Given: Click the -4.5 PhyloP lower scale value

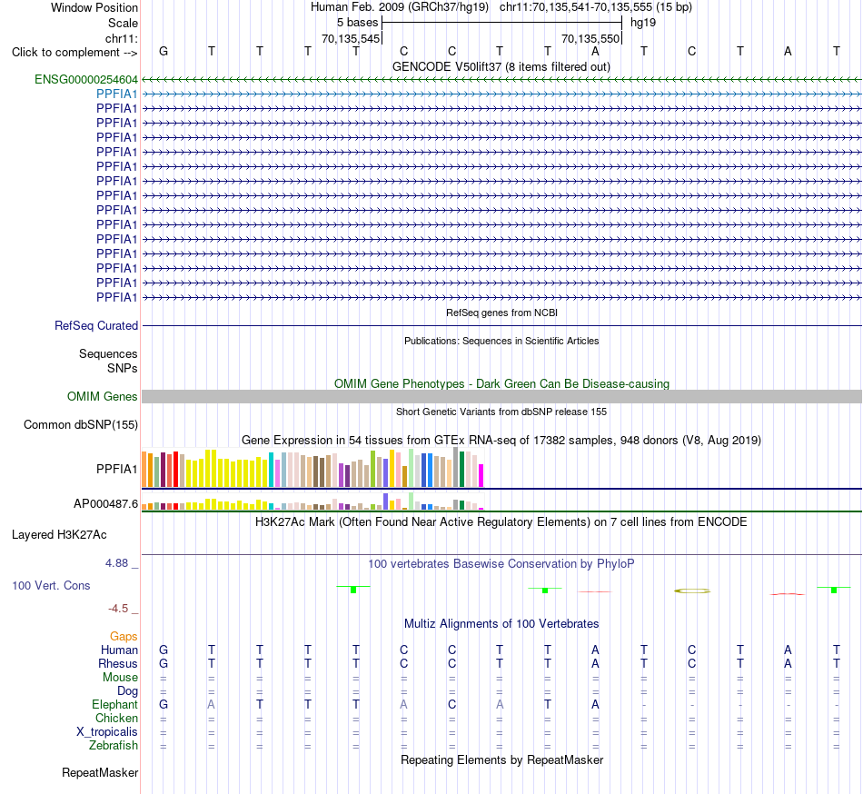Looking at the screenshot, I should pos(118,608).
